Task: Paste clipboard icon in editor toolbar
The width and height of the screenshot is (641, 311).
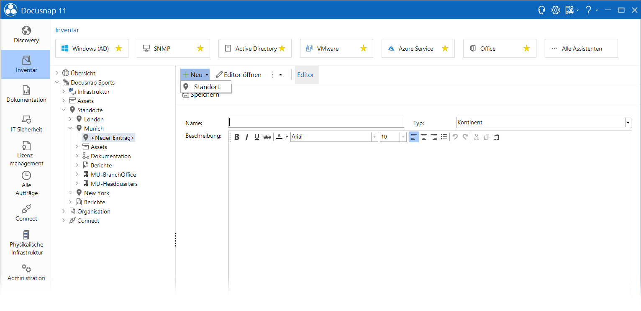Action: pos(496,137)
